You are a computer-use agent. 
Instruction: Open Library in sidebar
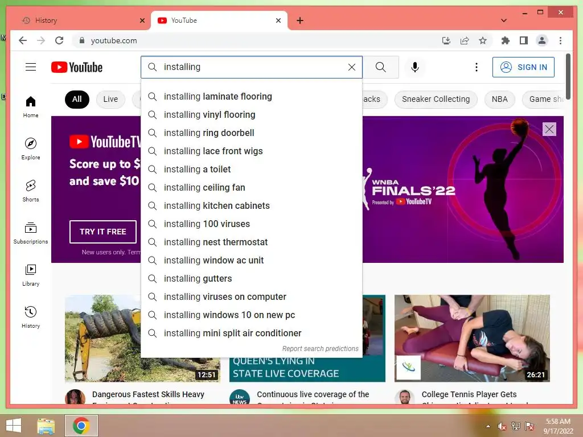click(x=31, y=275)
